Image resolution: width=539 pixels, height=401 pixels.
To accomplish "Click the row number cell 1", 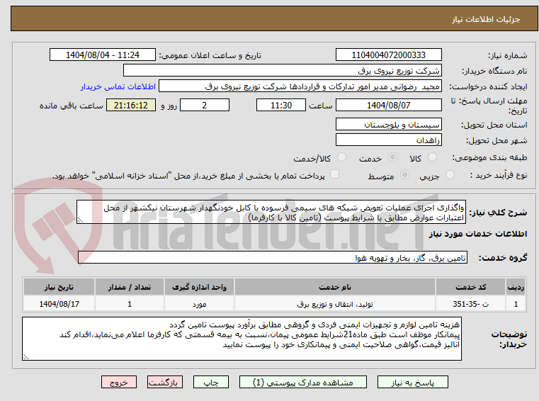I will [516, 304].
